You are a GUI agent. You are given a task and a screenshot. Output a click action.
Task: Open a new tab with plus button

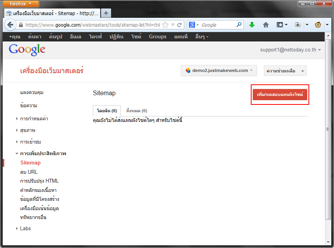click(x=106, y=13)
